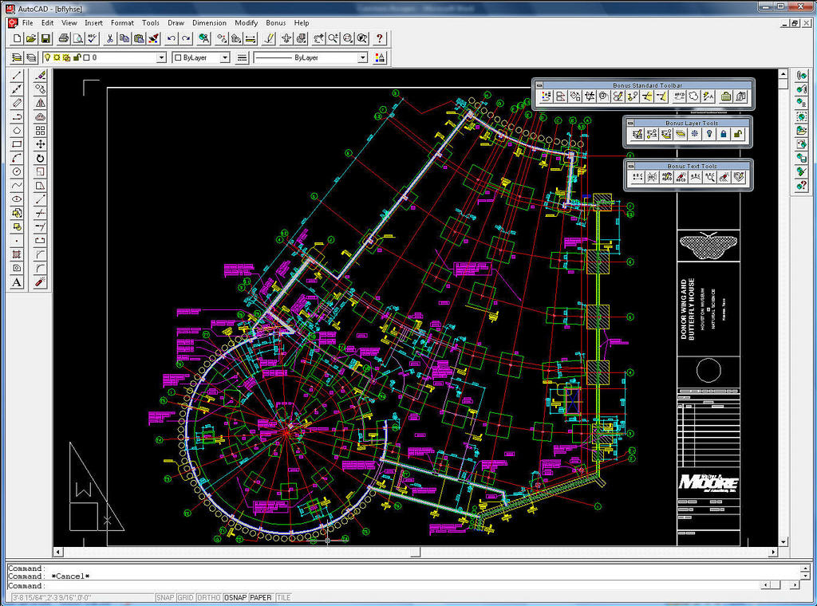Select the Multiline Text tool

coord(17,282)
